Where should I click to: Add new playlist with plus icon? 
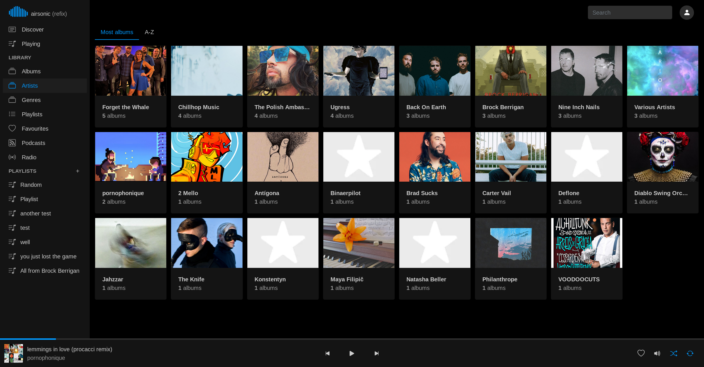pyautogui.click(x=77, y=171)
